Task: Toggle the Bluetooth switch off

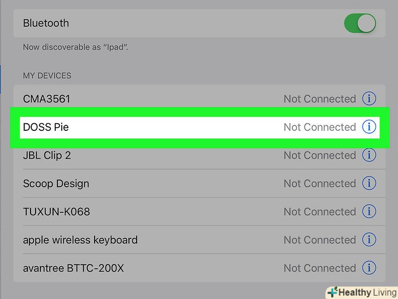Action: [x=360, y=24]
